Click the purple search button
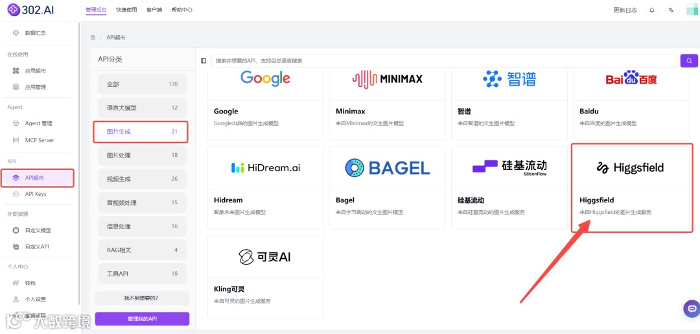This screenshot has width=700, height=334. tap(689, 61)
